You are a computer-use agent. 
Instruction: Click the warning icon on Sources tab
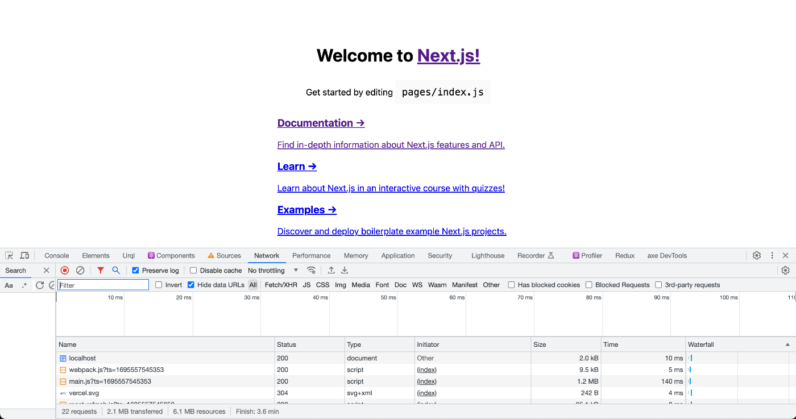[211, 255]
